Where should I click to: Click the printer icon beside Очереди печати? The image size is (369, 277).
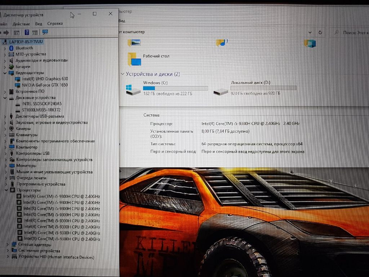coord(12,178)
